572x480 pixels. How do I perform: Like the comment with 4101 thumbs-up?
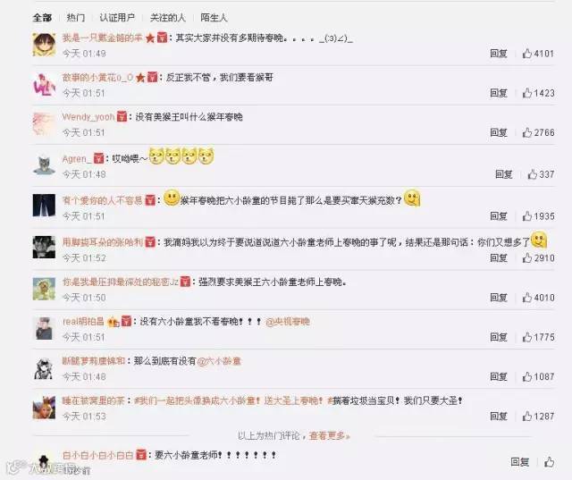[527, 54]
